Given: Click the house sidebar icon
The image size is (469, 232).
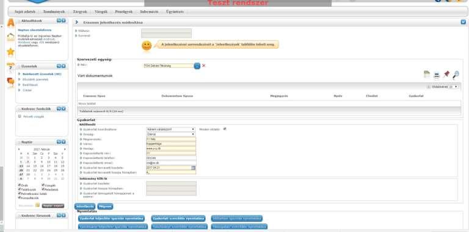Looking at the screenshot, I should point(11,37).
